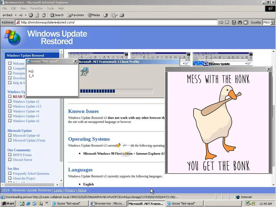Click the screenshot icon in address toolbar
The height and width of the screenshot is (207, 276).
[x=234, y=22]
